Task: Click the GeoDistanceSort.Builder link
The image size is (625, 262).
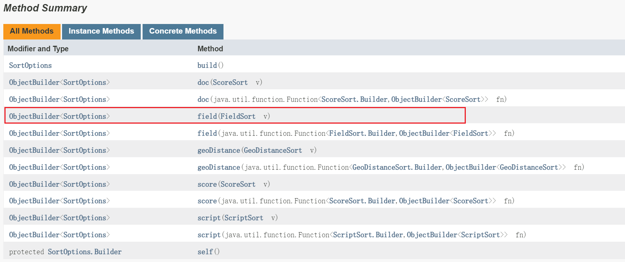Action: click(397, 167)
